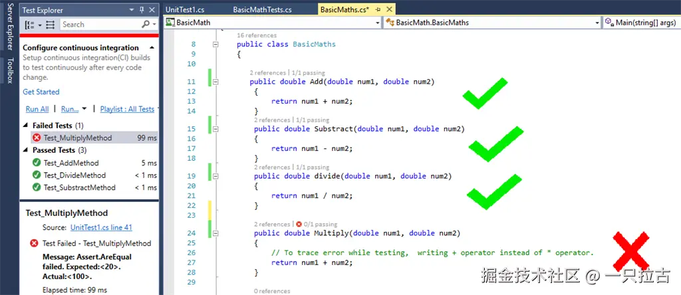Click the Get Started link
This screenshot has width=681, height=295.
click(41, 92)
